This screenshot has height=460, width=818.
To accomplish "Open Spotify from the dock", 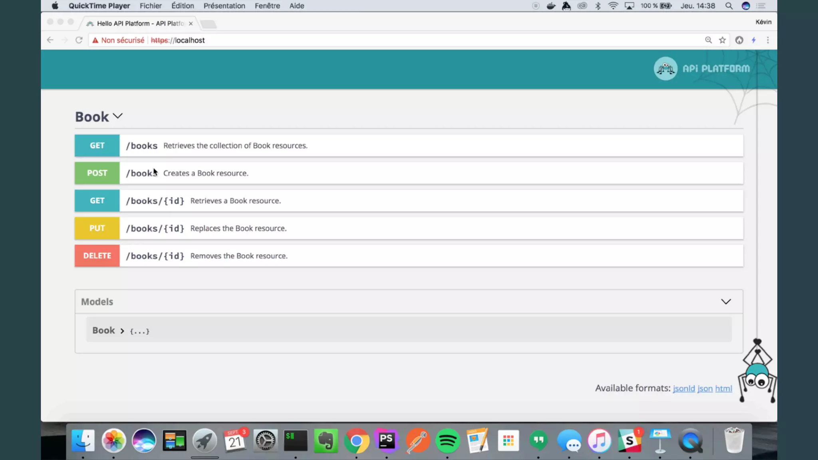I will [447, 441].
